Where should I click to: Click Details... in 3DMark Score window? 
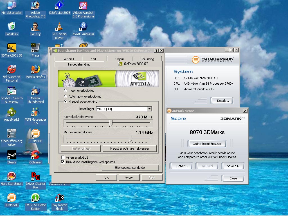click(x=182, y=166)
